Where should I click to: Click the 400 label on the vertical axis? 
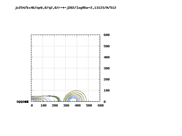coord(107,57)
